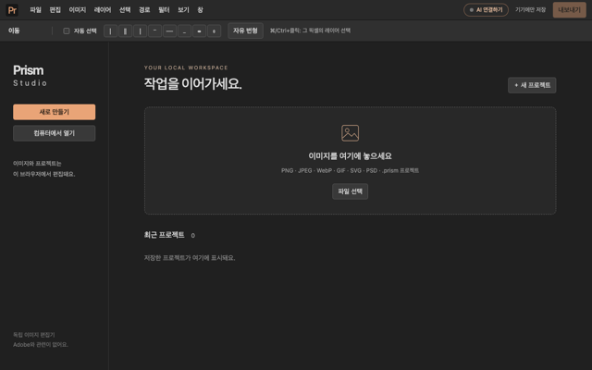Screen dimensions: 592x370
Task: Click the Adobe와 관련이 없어요. footer text
Action: (x=41, y=345)
